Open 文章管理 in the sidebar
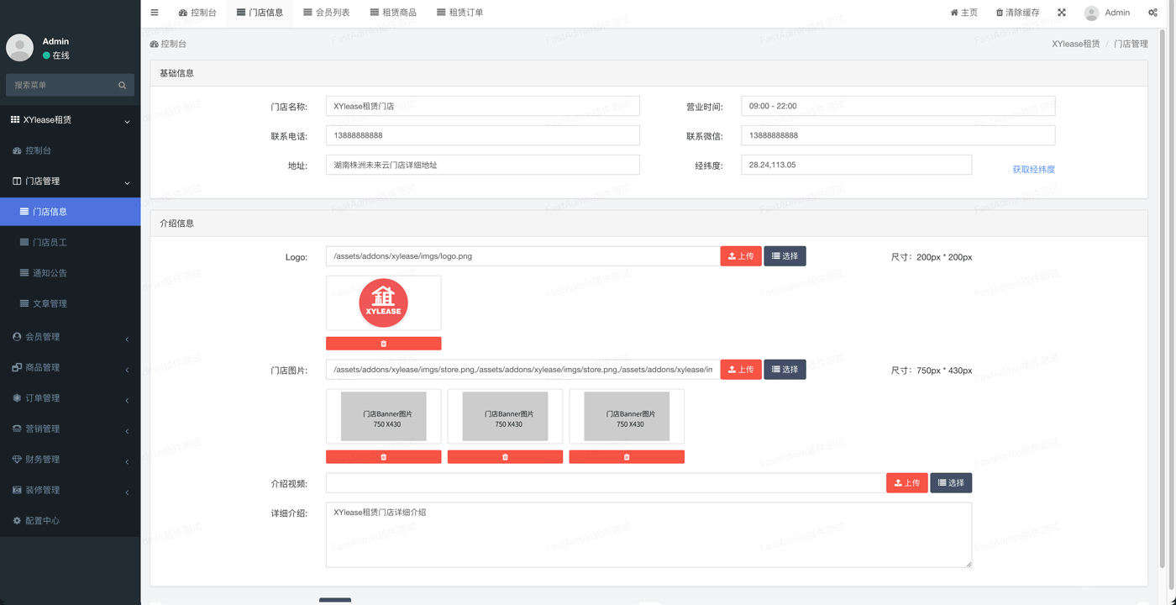This screenshot has width=1176, height=605. click(71, 303)
